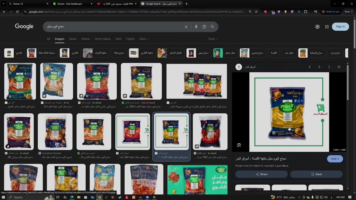This screenshot has height=200, width=356.
Task: Select the دجاج متبلة filter chip
Action: point(119,53)
